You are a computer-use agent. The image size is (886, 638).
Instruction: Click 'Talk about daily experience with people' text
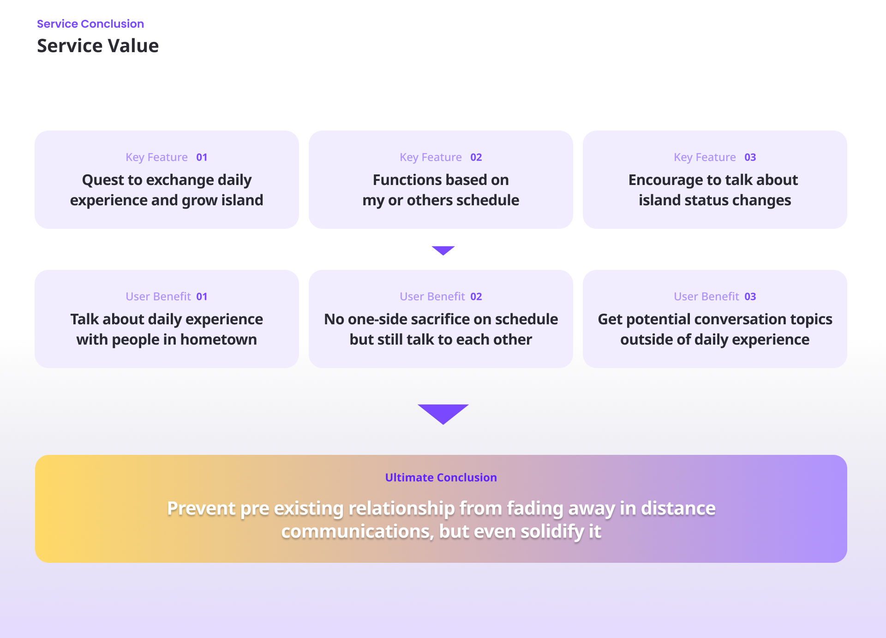tap(167, 329)
